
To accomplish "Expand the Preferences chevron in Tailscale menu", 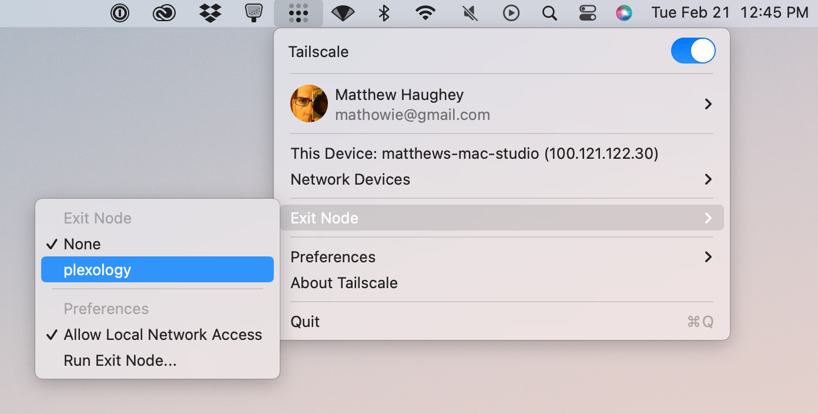I will tap(708, 257).
